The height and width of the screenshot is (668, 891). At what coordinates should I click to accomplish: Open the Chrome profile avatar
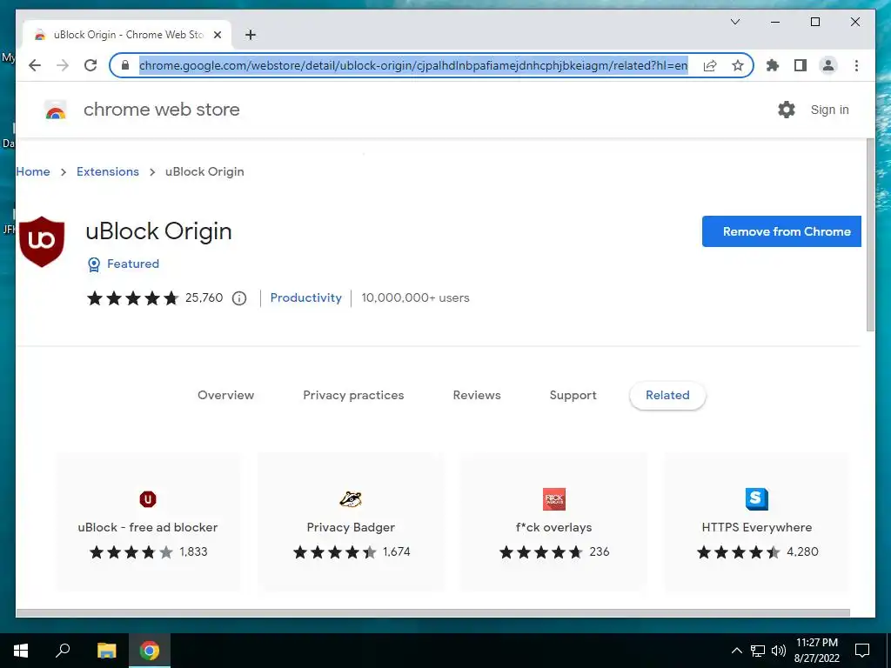click(828, 65)
